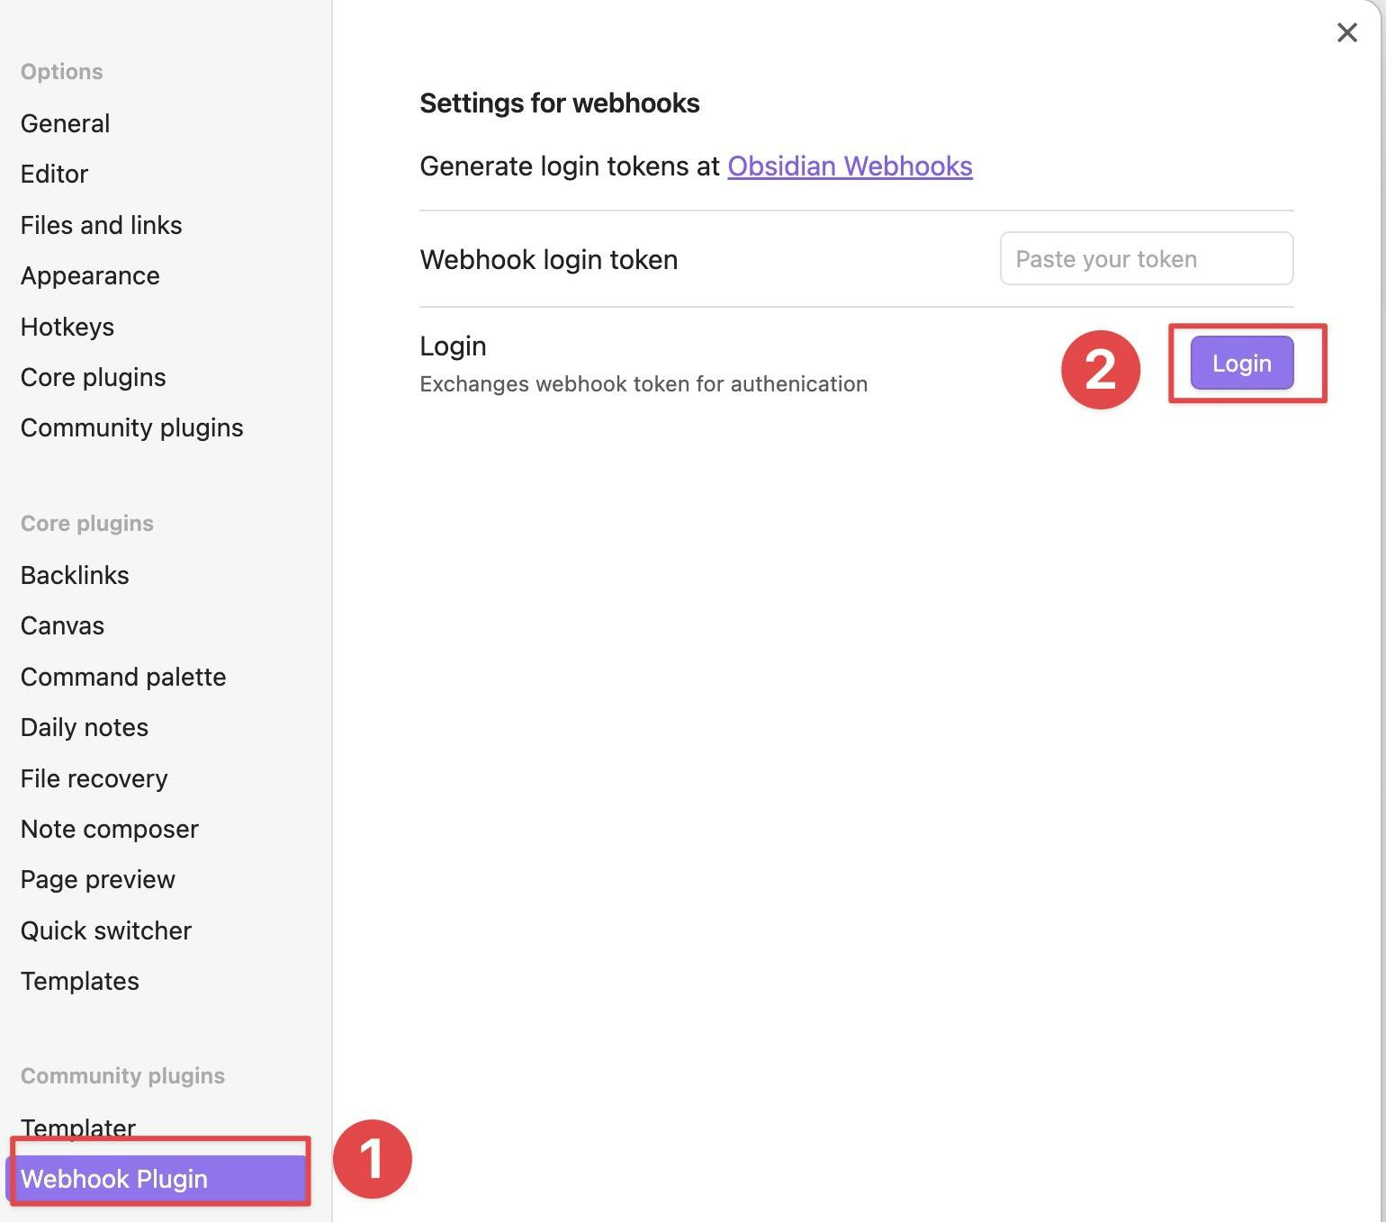Open Command palette settings
The width and height of the screenshot is (1386, 1222).
pos(123,677)
